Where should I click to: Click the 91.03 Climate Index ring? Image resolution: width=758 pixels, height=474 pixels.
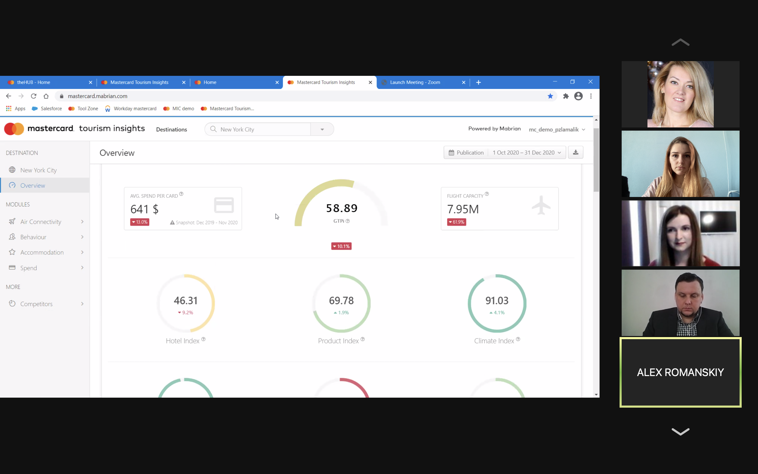pos(497,303)
